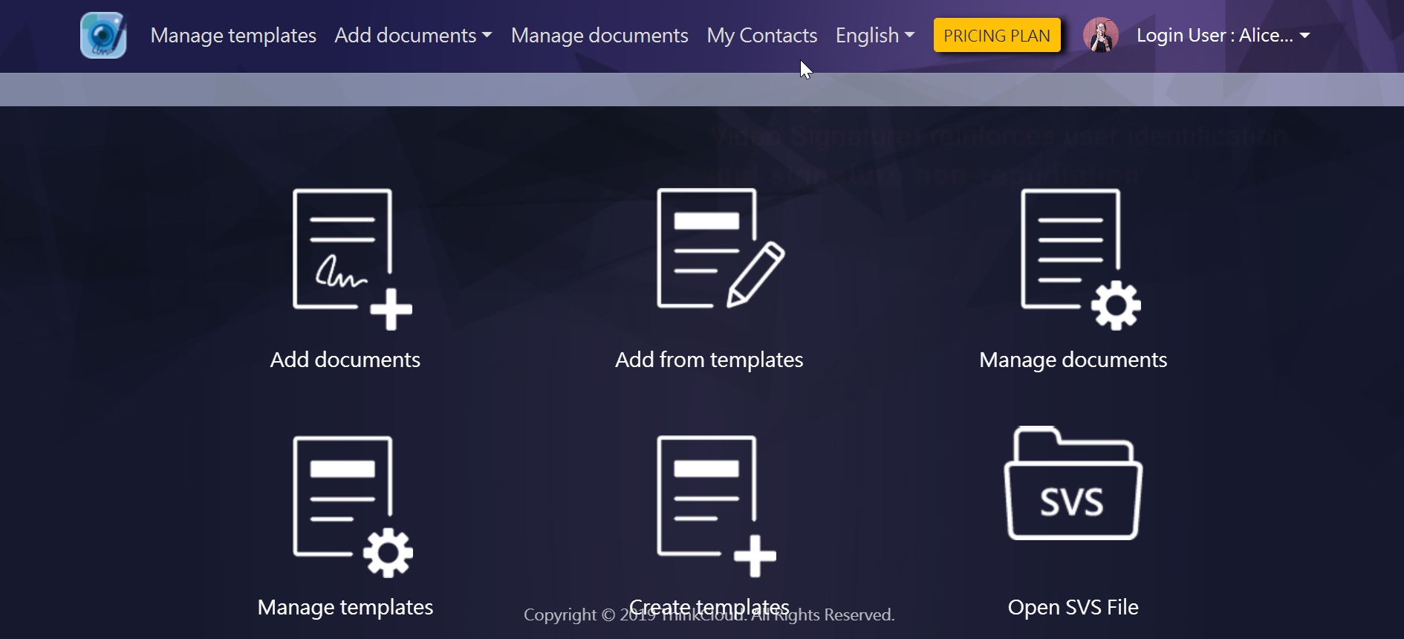Viewport: 1404px width, 639px height.
Task: Click the Manage templates tile label
Action: click(345, 607)
